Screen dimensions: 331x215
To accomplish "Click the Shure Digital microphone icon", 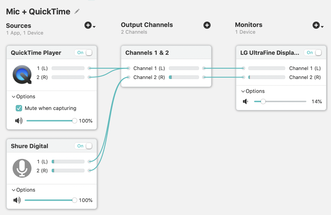I will (x=22, y=168).
